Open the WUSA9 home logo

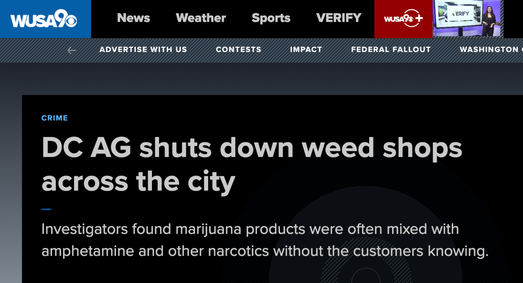tap(44, 19)
